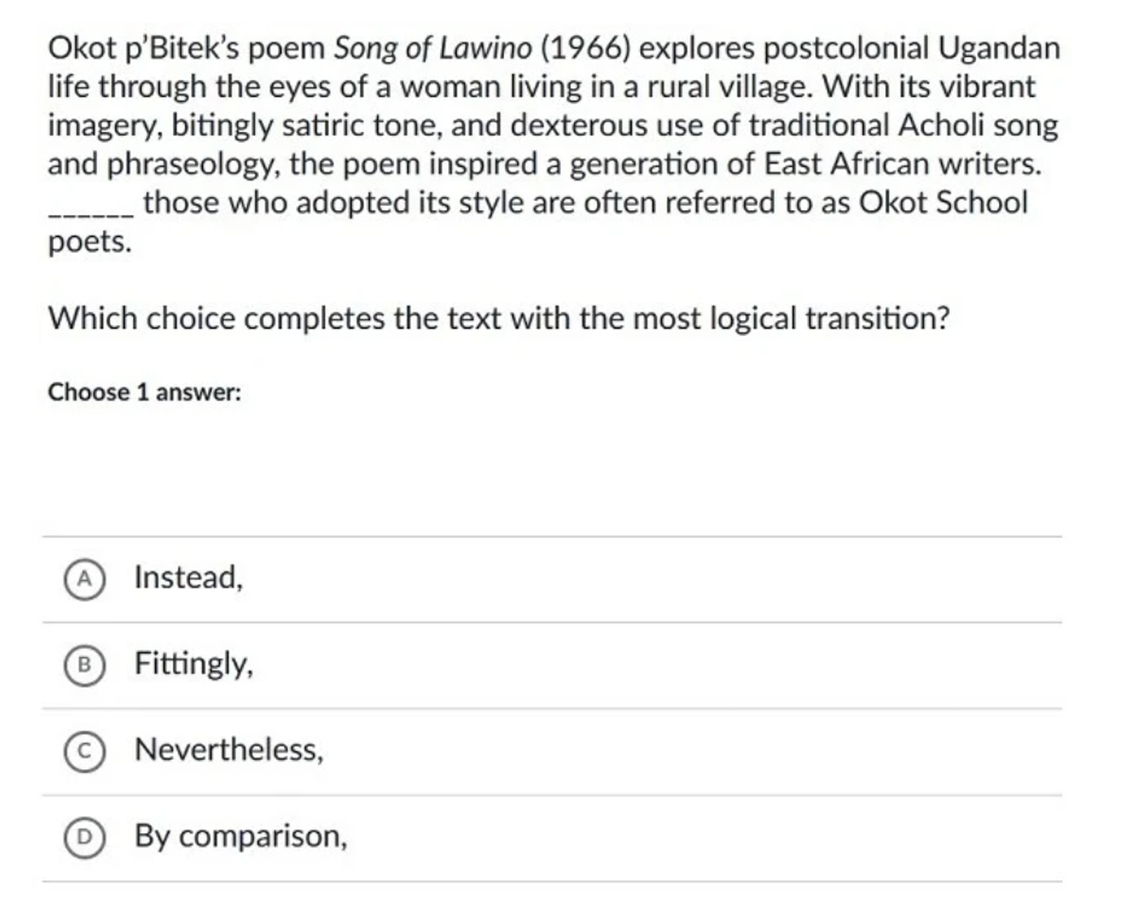1123x915 pixels.
Task: Select radio circle B
Action: tap(84, 665)
